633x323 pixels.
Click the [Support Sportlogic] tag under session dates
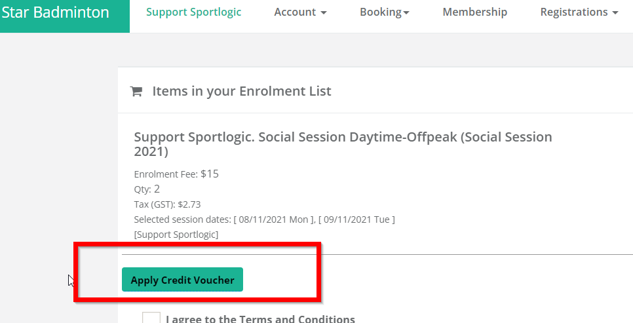(x=176, y=235)
